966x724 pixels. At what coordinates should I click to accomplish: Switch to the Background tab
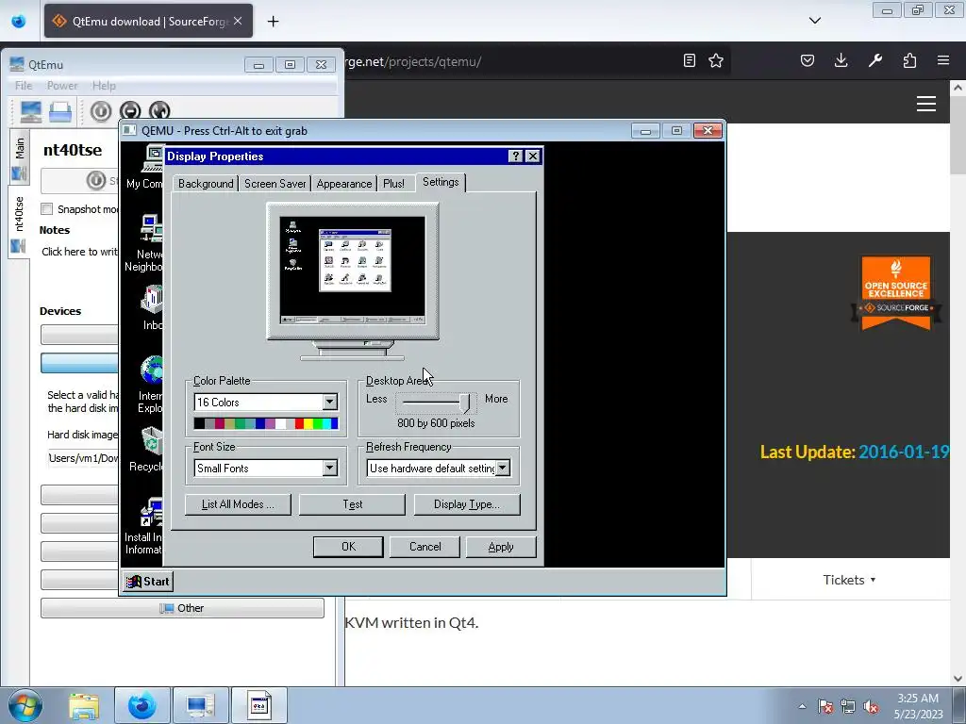pos(206,184)
